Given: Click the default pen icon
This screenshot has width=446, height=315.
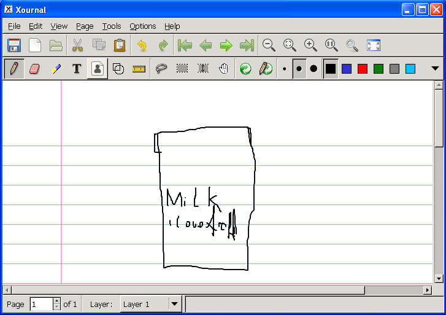Looking at the screenshot, I should click(x=266, y=69).
